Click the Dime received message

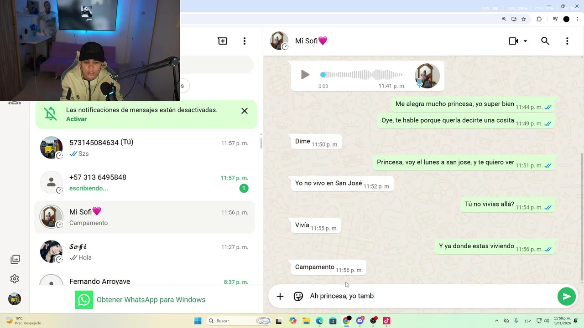(x=316, y=142)
